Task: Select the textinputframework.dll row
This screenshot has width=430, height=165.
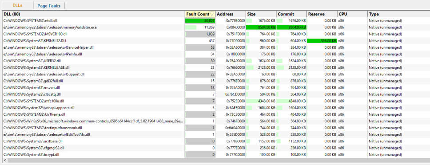Action: pos(216,128)
